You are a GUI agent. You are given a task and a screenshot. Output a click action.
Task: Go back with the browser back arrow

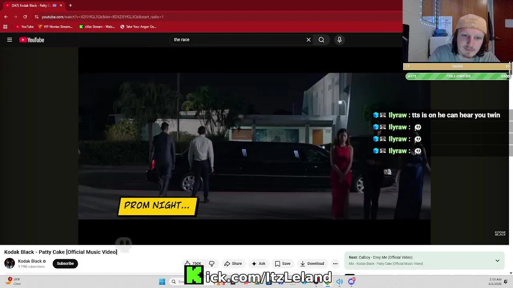[x=6, y=17]
